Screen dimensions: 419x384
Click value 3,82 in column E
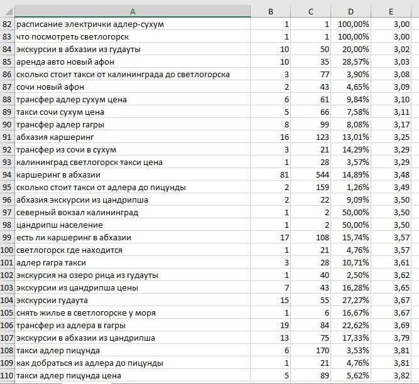391,375
